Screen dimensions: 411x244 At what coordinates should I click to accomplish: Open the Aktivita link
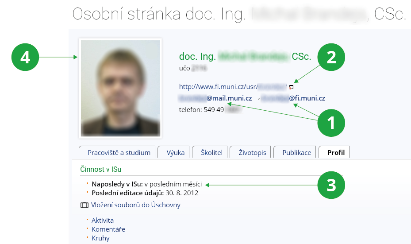pyautogui.click(x=103, y=221)
